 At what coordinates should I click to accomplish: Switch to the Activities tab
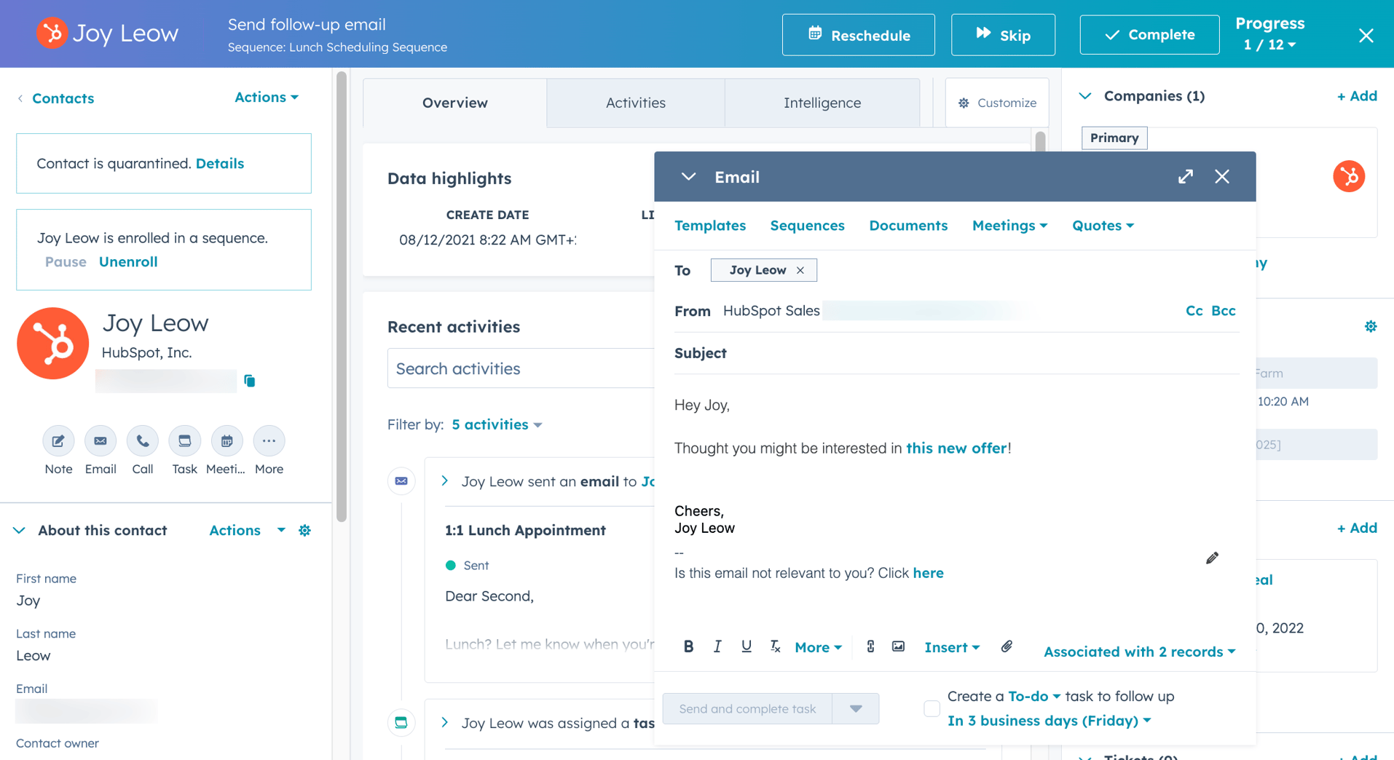(635, 103)
